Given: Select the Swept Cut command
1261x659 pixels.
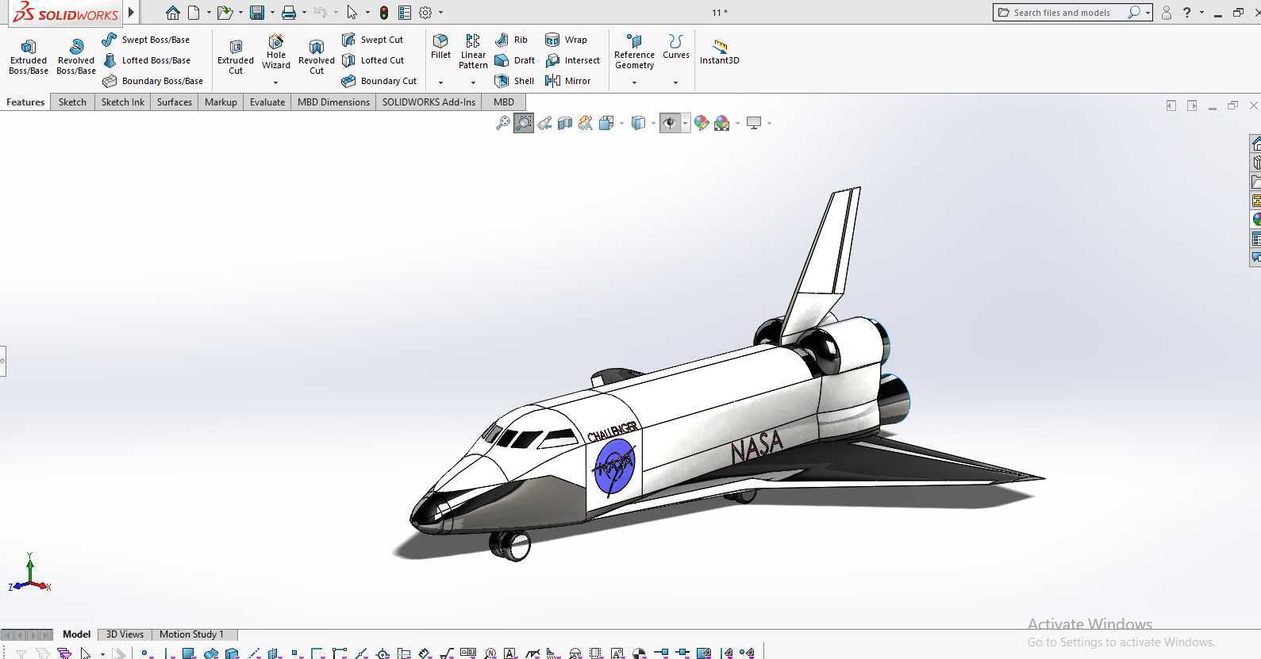Looking at the screenshot, I should pos(372,40).
